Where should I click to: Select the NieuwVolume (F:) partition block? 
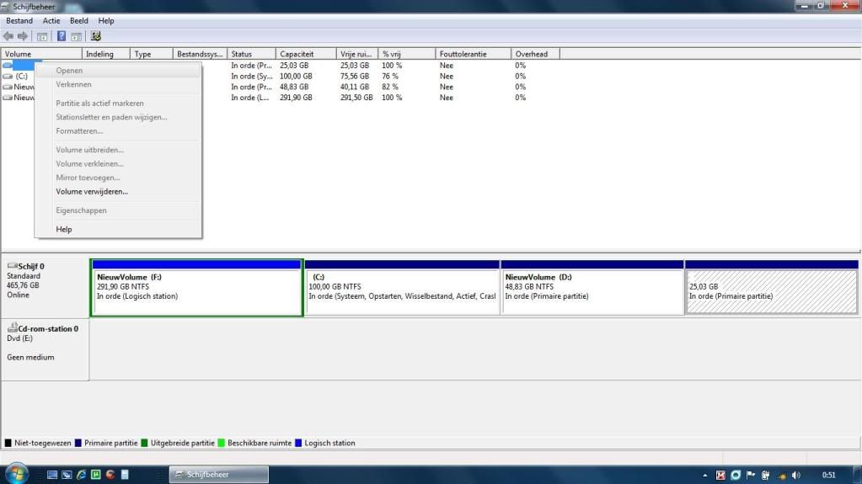click(x=196, y=291)
